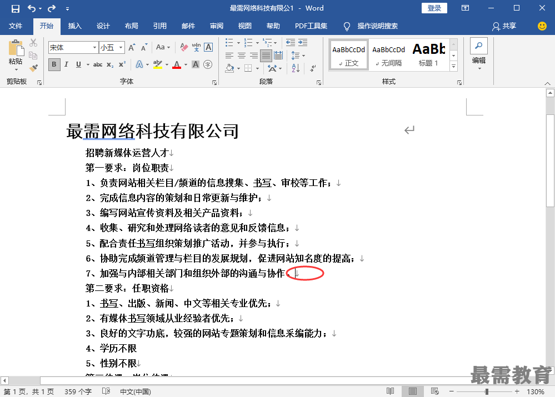Apply the 无间隔 style
This screenshot has height=397, width=555.
(389, 55)
